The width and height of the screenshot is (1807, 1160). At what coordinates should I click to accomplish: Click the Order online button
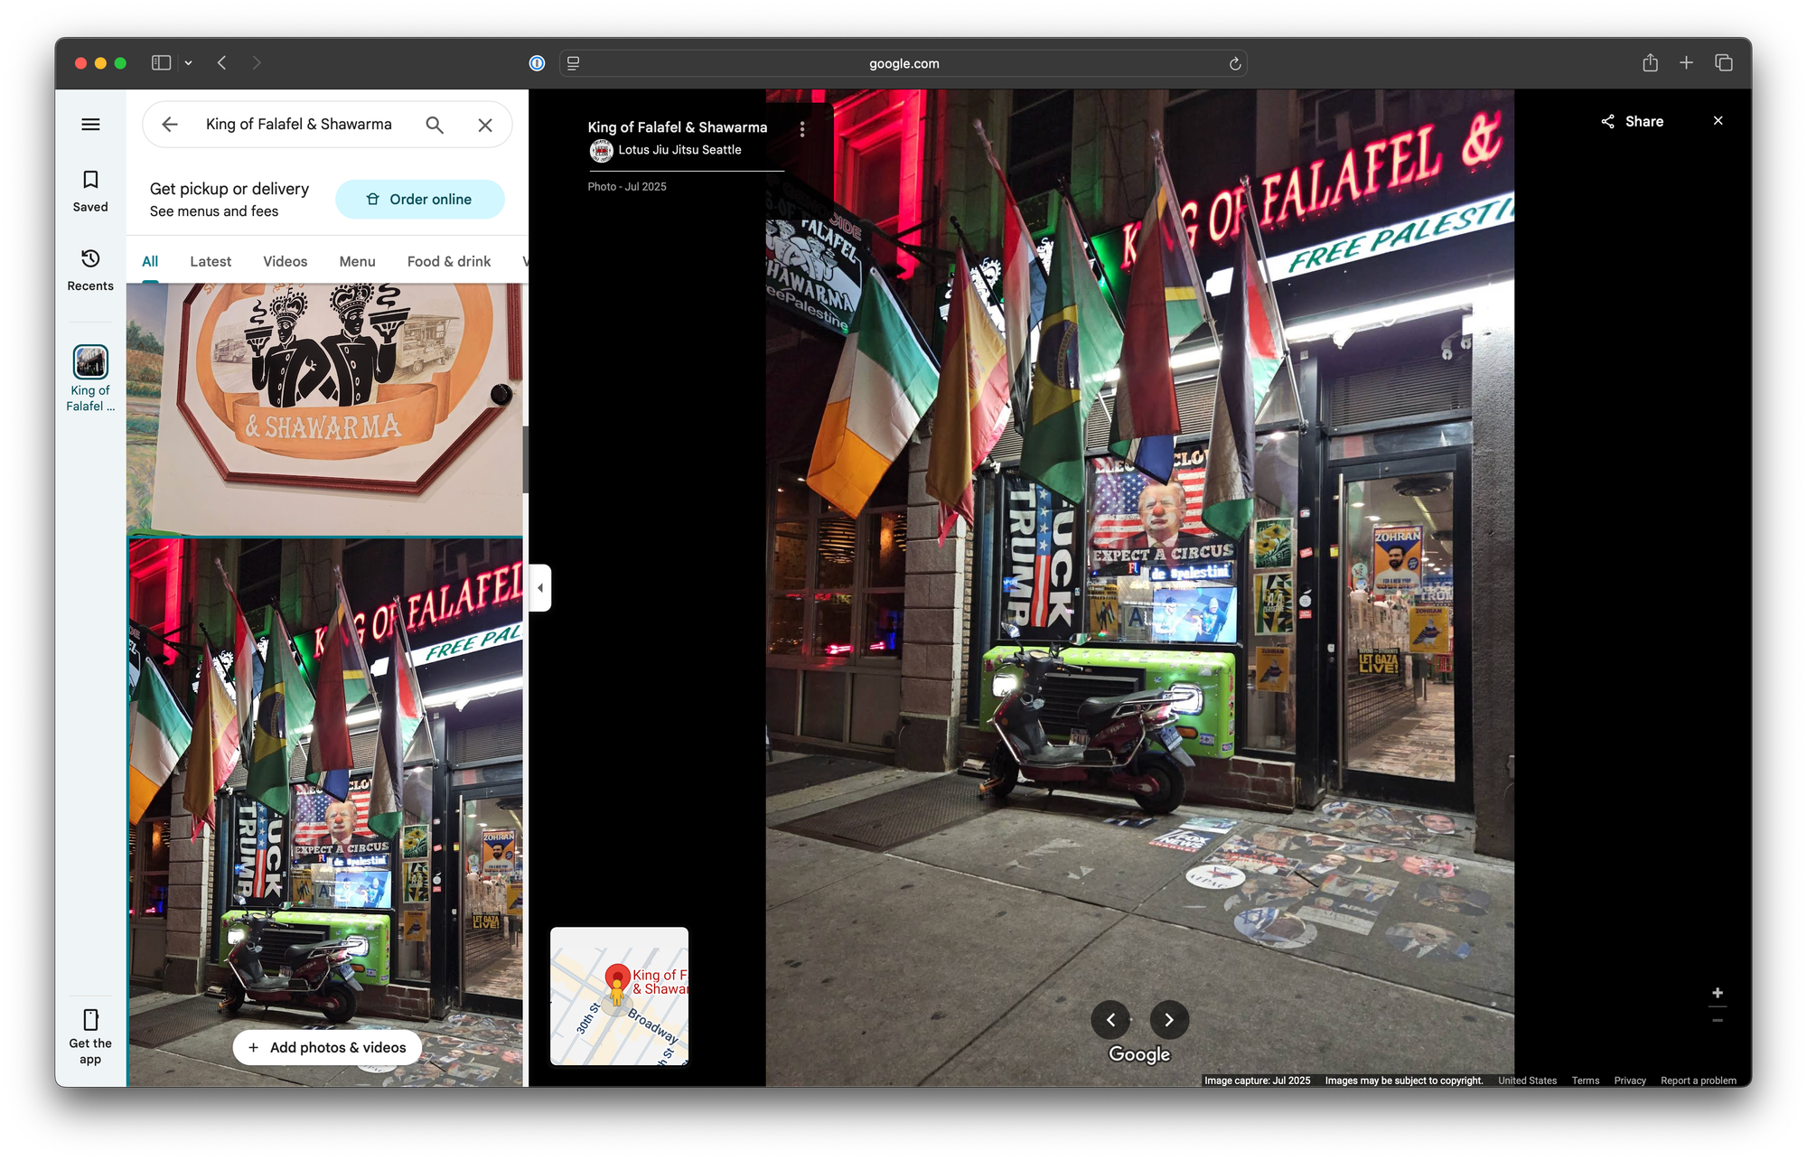click(x=420, y=200)
